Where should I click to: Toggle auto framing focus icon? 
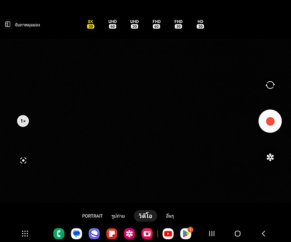pos(23,160)
